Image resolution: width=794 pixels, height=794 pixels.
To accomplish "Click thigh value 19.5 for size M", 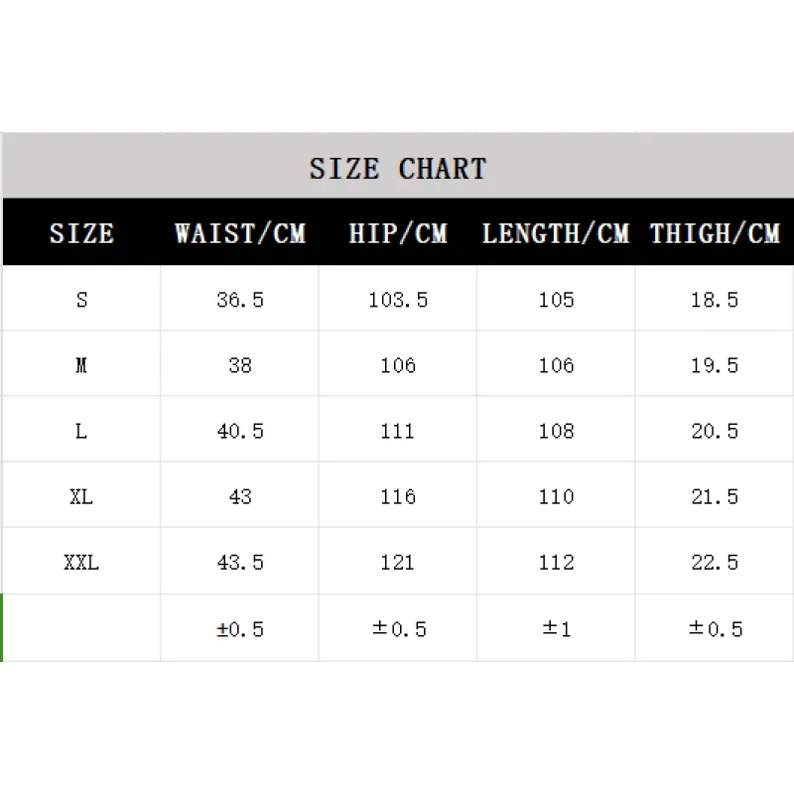I will pyautogui.click(x=715, y=365).
